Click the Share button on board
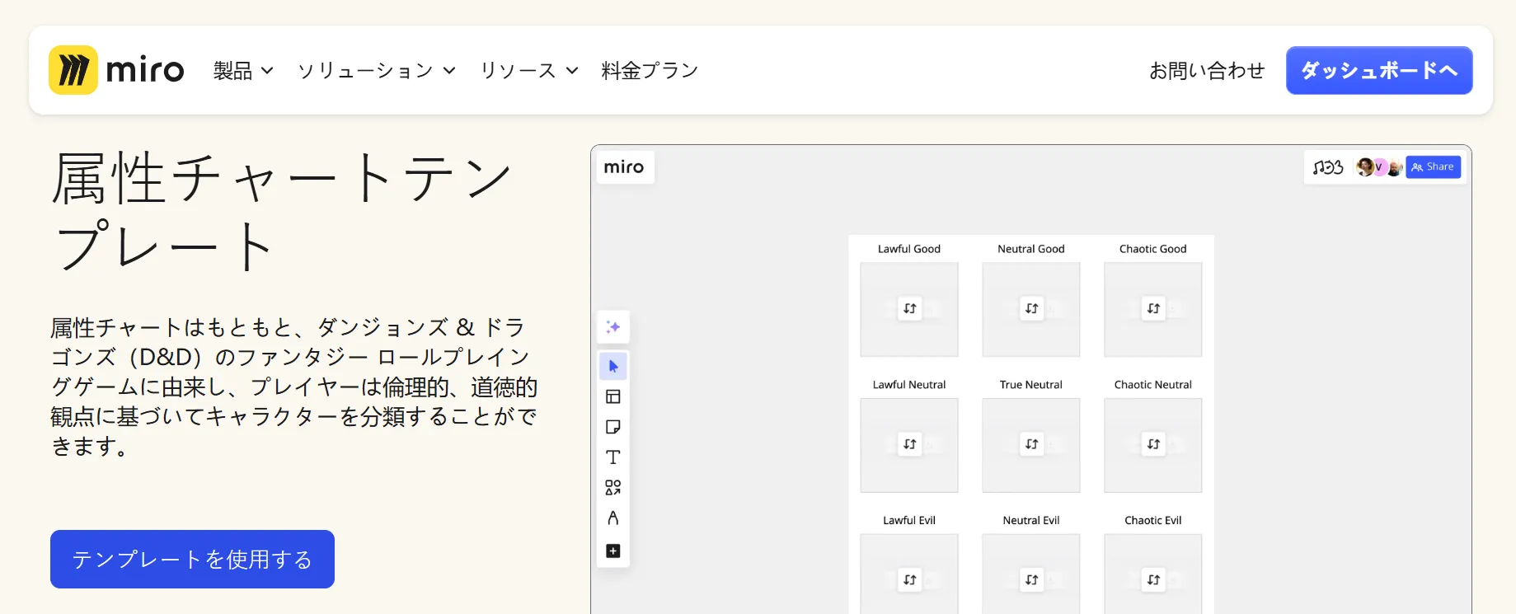Screen dimensions: 1516x614 point(1433,167)
